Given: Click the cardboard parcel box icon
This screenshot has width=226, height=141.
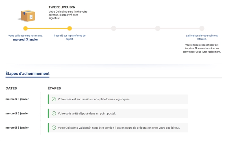Looking at the screenshot, I should click(x=27, y=16).
